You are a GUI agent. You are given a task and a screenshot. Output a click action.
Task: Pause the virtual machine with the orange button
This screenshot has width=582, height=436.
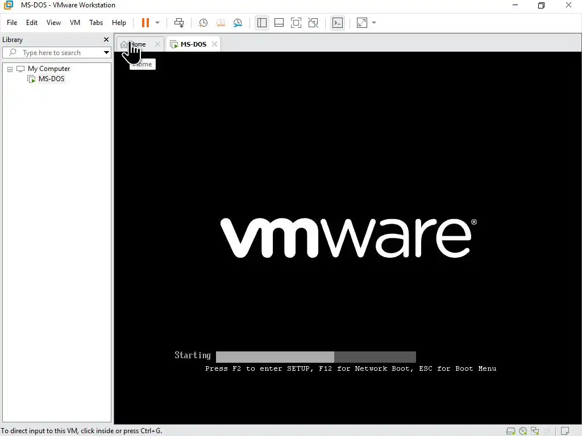click(145, 23)
